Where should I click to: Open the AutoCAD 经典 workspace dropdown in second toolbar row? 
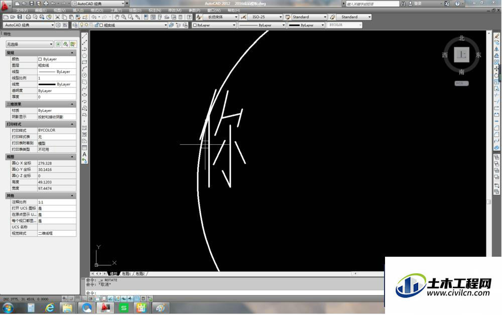point(29,25)
